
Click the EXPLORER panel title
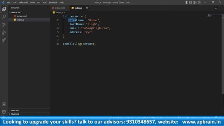(x=15, y=8)
